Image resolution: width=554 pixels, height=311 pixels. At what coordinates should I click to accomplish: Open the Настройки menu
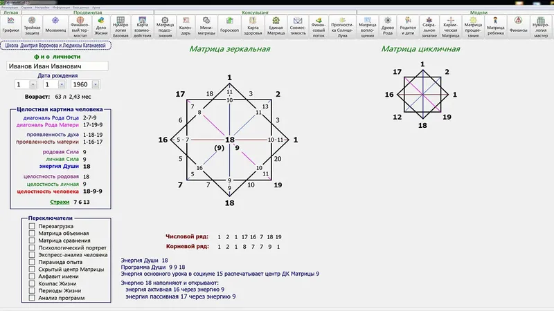point(42,8)
